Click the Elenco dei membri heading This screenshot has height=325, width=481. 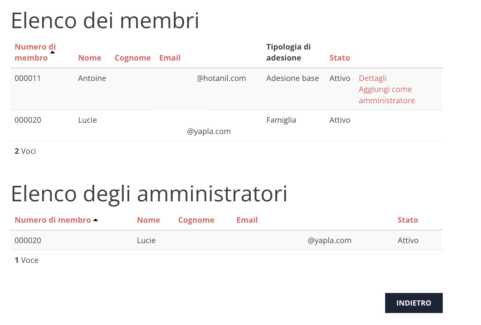point(105,20)
